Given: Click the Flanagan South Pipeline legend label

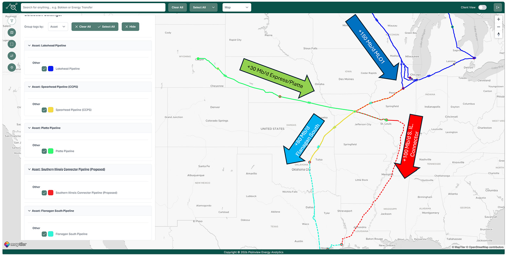Looking at the screenshot, I should point(72,234).
